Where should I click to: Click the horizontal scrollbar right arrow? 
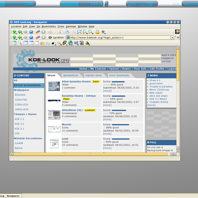tap(175, 154)
